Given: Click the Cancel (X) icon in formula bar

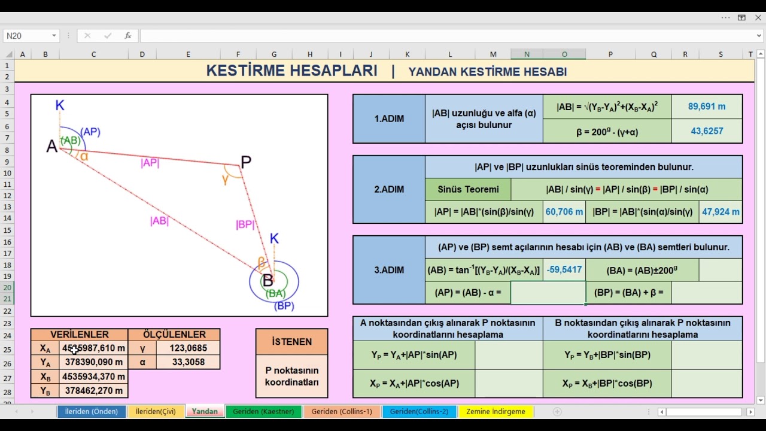Looking at the screenshot, I should [x=87, y=36].
